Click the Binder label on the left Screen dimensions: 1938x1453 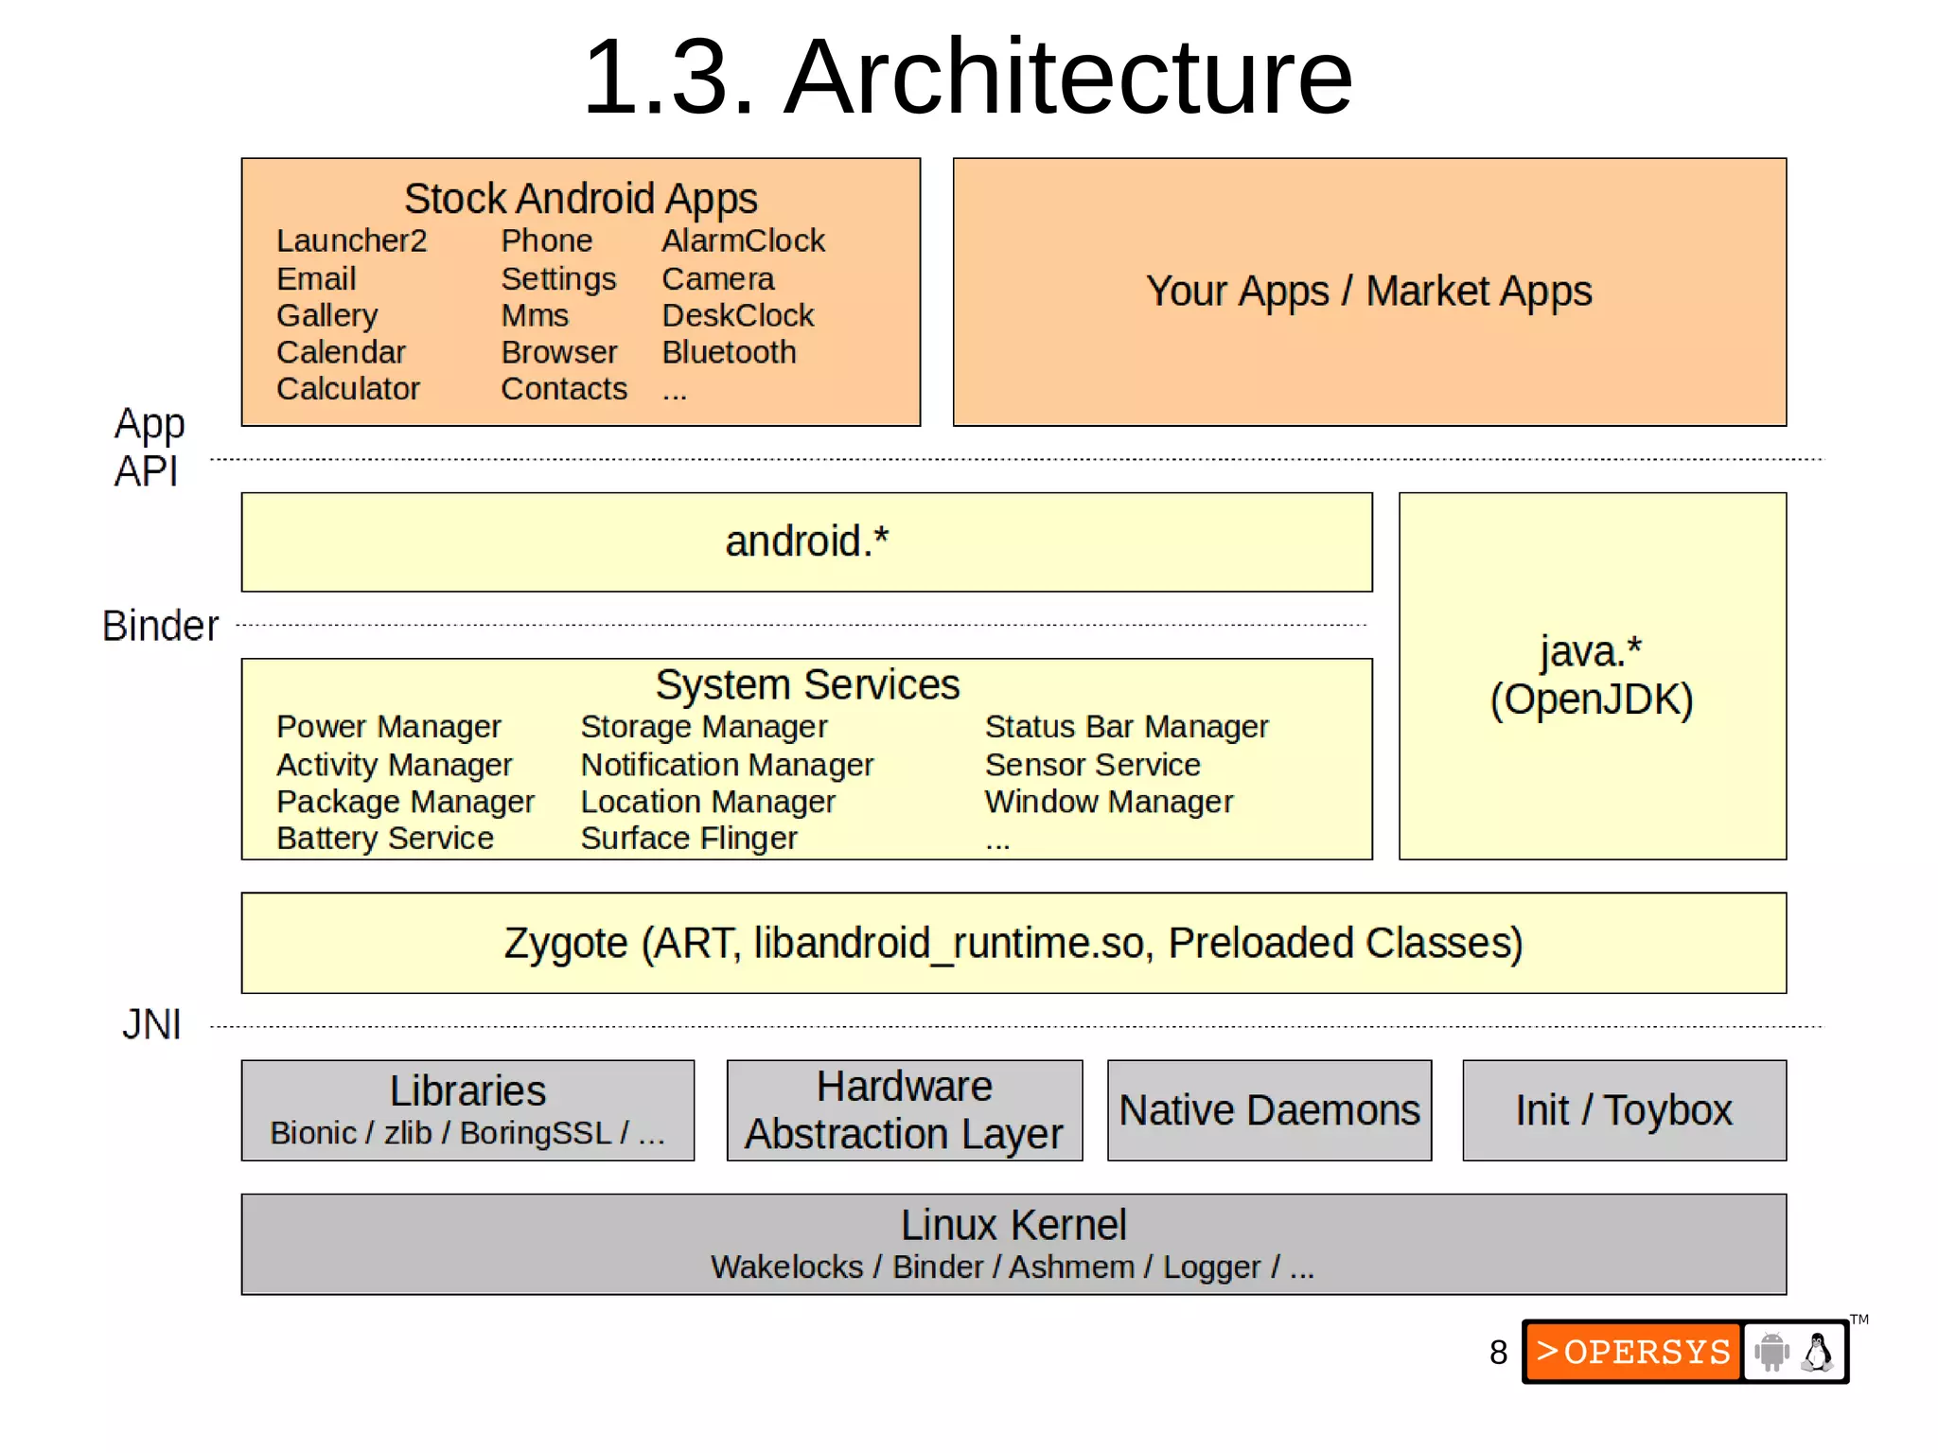point(160,626)
